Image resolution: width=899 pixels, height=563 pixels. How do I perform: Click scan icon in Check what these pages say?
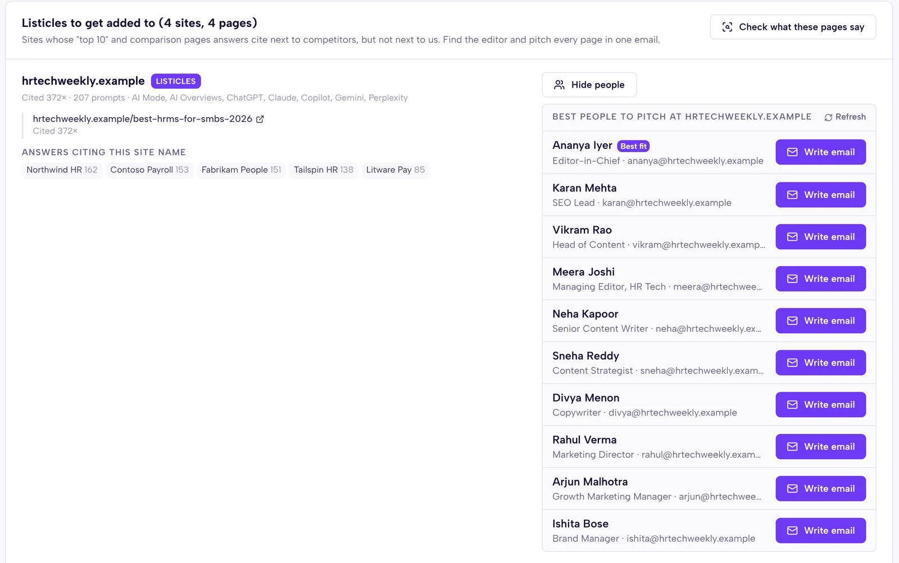(727, 27)
